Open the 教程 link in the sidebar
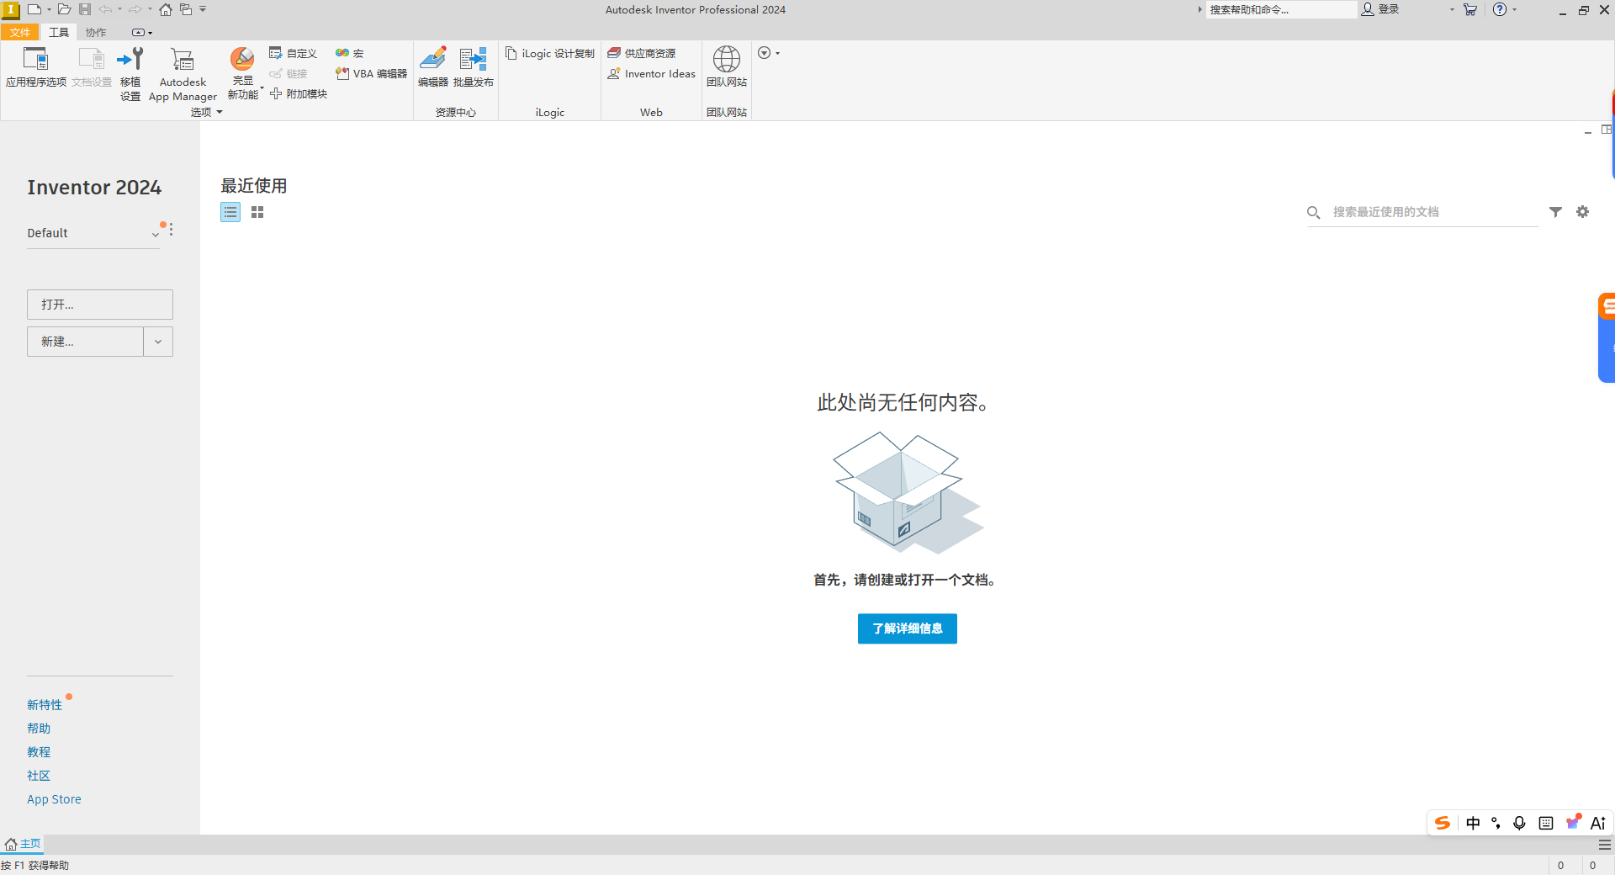Screen dimensions: 1615x875 click(38, 751)
